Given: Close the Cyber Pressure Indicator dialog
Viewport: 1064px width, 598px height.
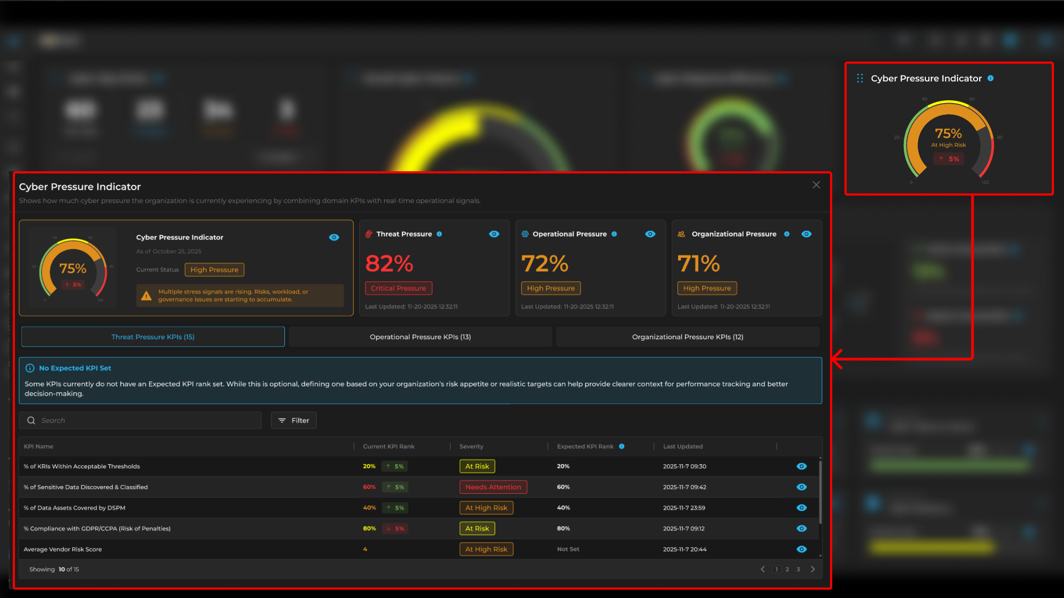Looking at the screenshot, I should pos(816,185).
